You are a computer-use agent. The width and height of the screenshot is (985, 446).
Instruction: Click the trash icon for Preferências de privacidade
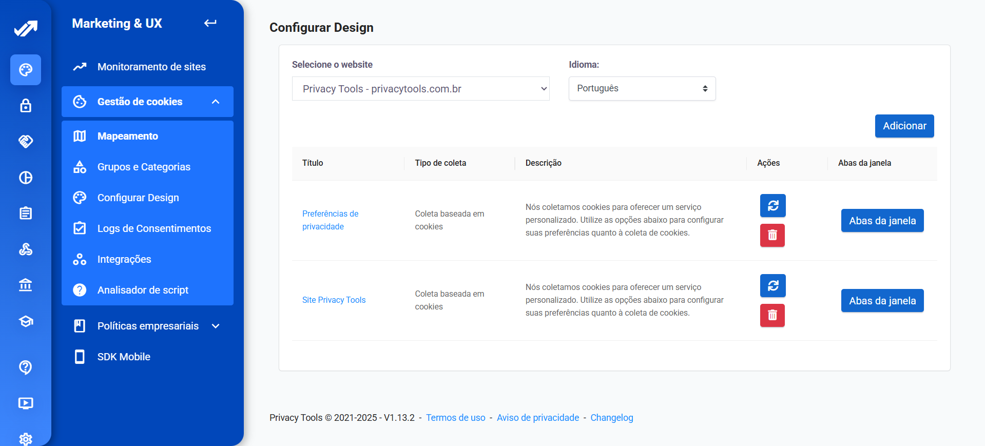click(772, 236)
